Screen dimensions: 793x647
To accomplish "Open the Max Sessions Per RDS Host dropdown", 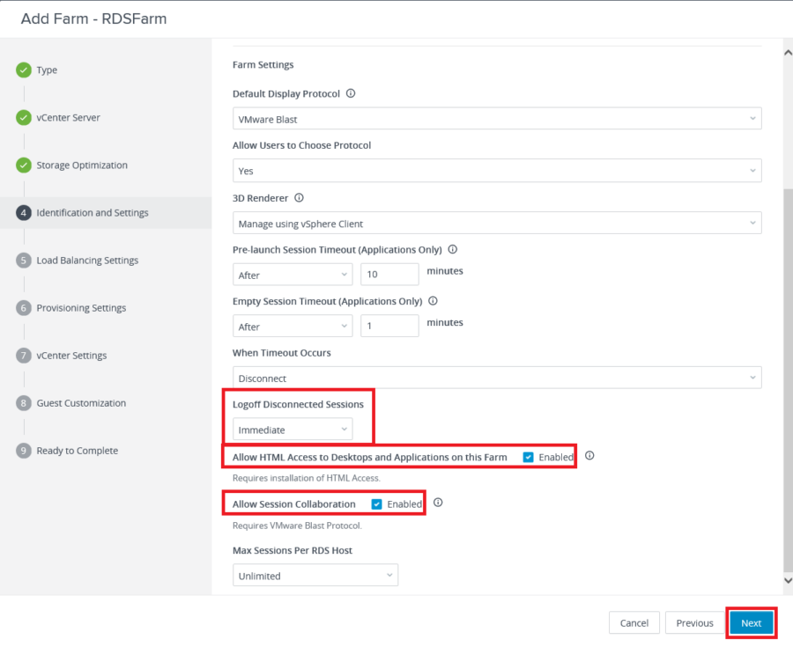I will (315, 574).
